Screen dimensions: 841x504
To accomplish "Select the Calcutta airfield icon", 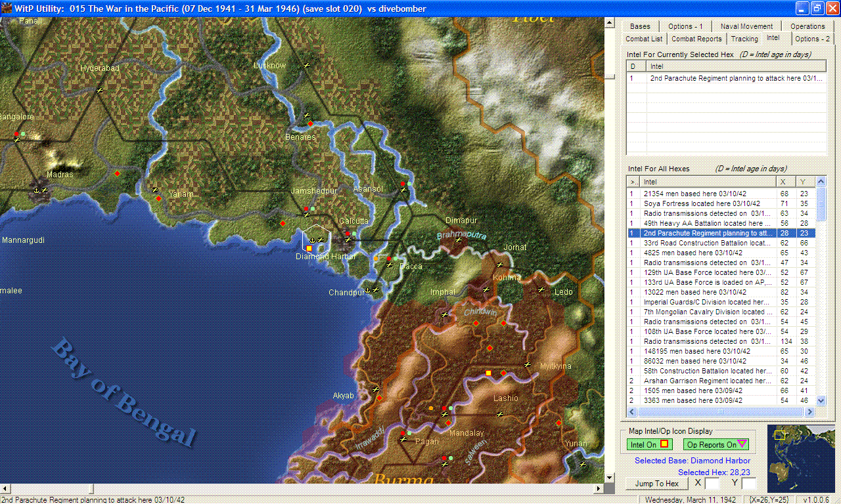I will [x=348, y=240].
